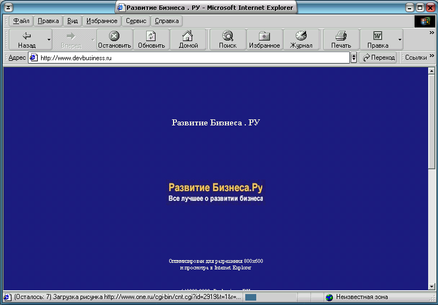The height and width of the screenshot is (305, 438).
Task: Click the Переход (Go) button
Action: tap(378, 57)
